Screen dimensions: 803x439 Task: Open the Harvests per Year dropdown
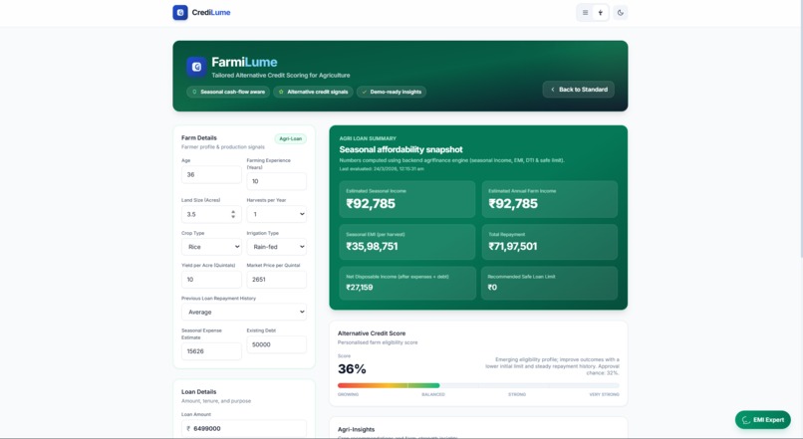click(277, 214)
